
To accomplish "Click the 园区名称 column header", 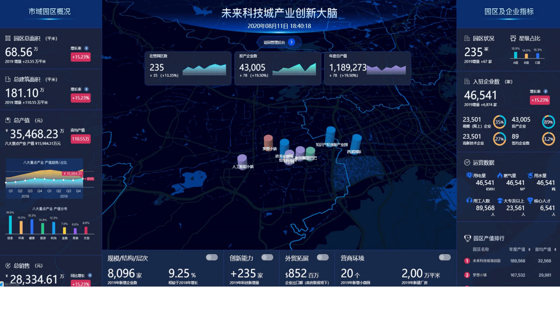I will click(481, 249).
